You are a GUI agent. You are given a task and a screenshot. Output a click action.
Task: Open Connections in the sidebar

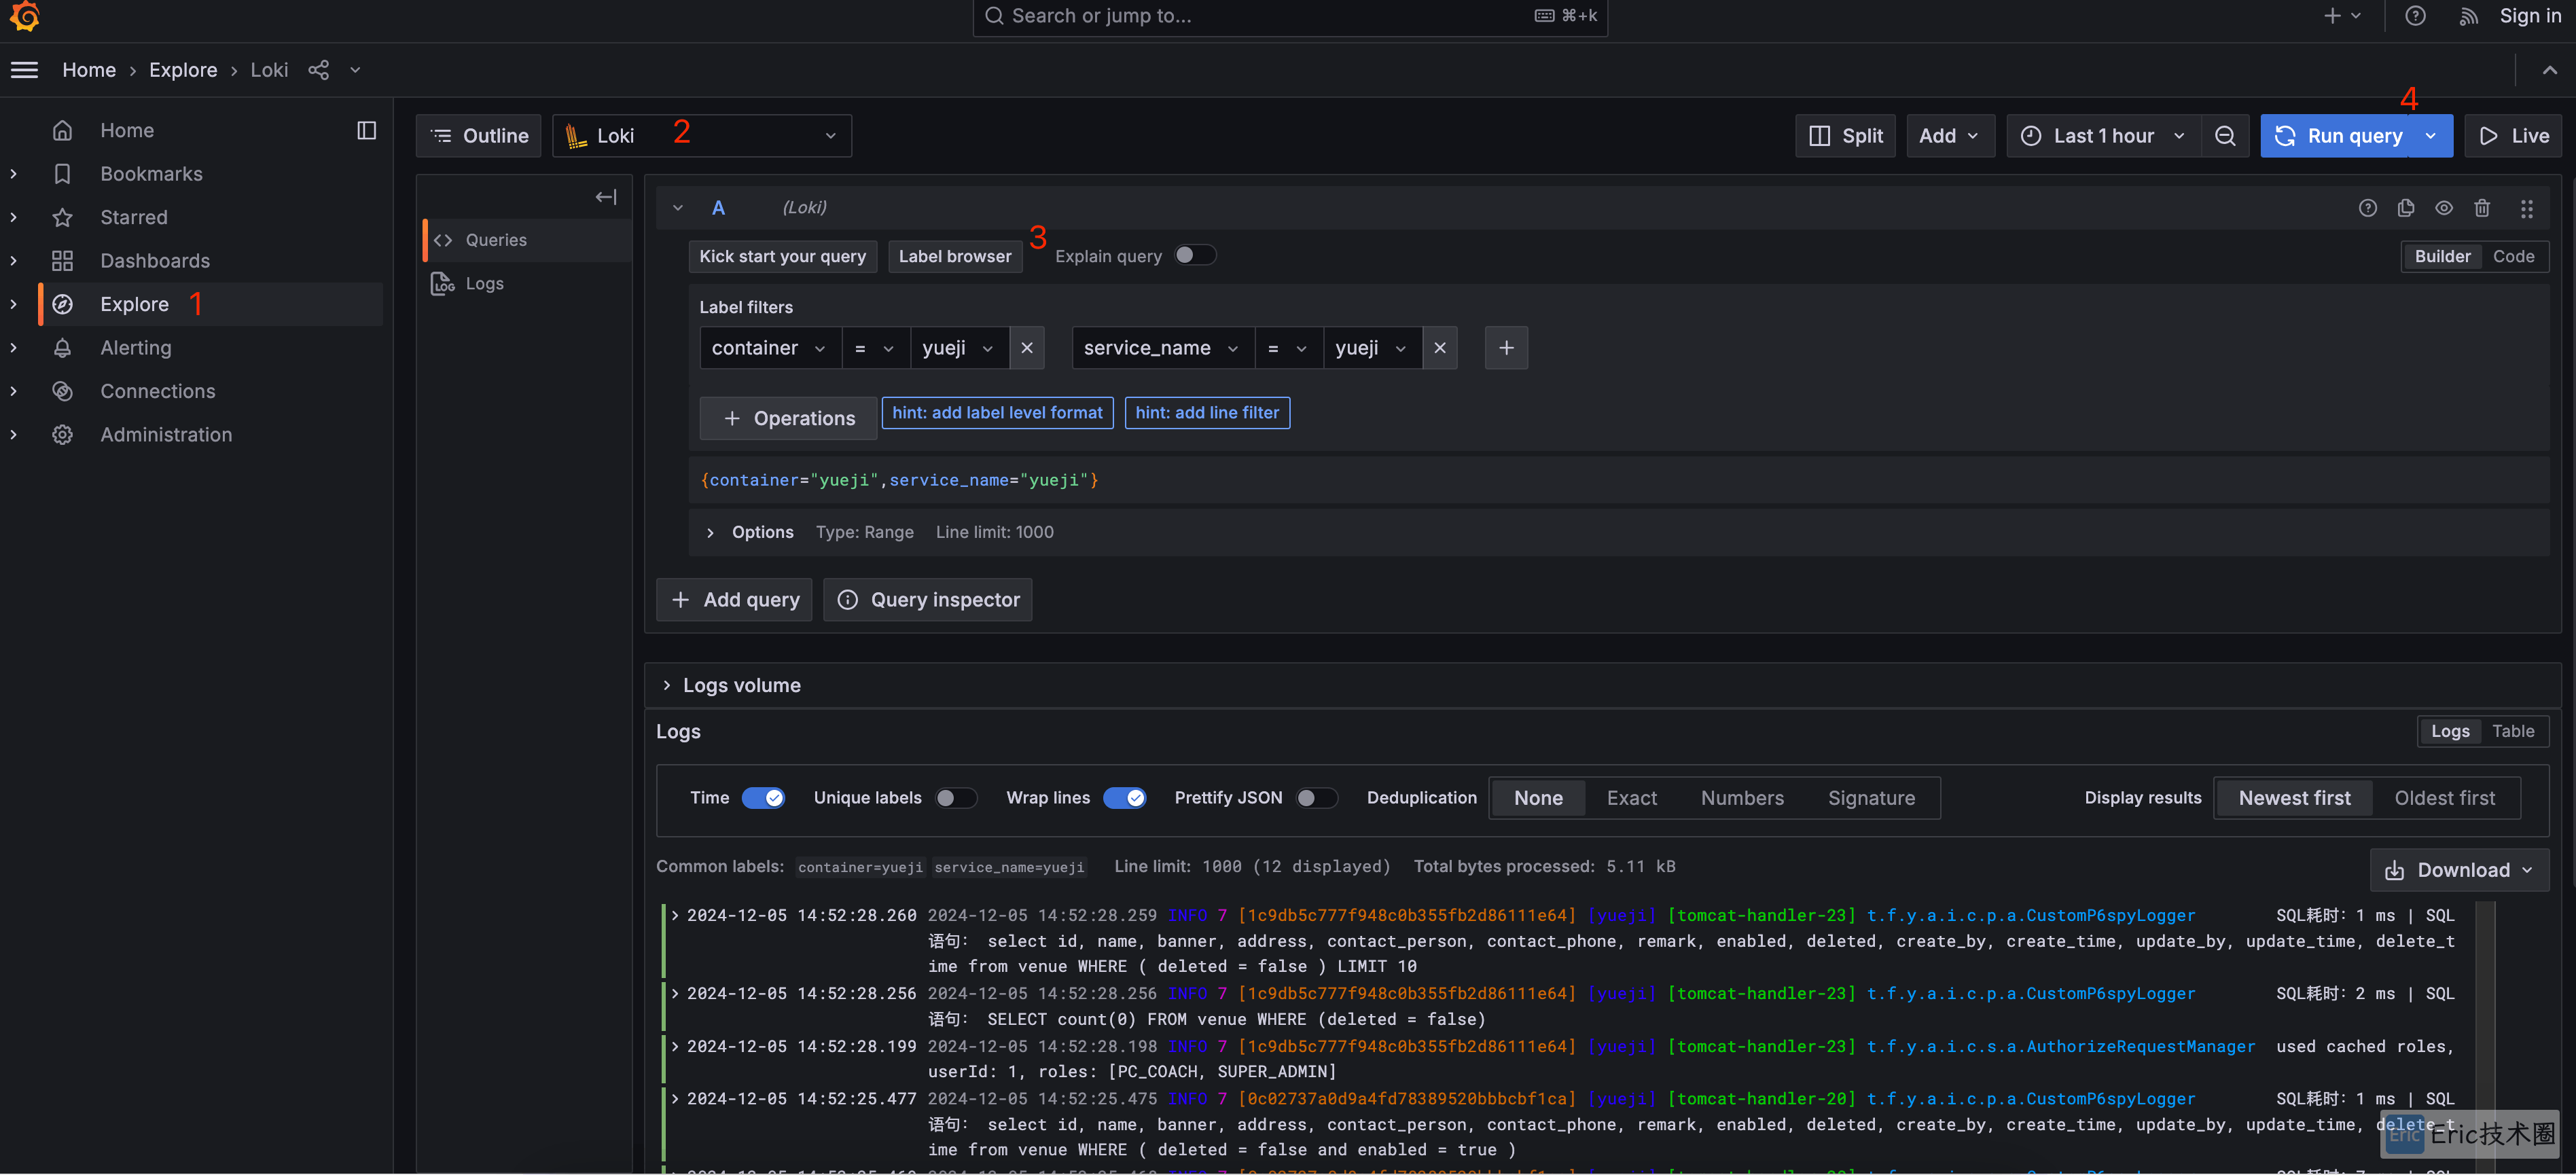pyautogui.click(x=158, y=391)
